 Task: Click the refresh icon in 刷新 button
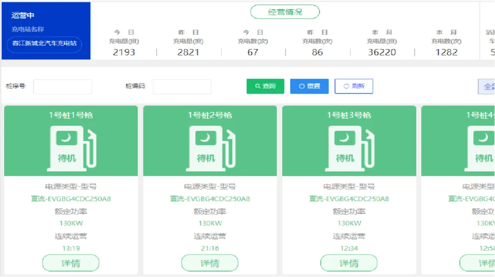(x=346, y=86)
